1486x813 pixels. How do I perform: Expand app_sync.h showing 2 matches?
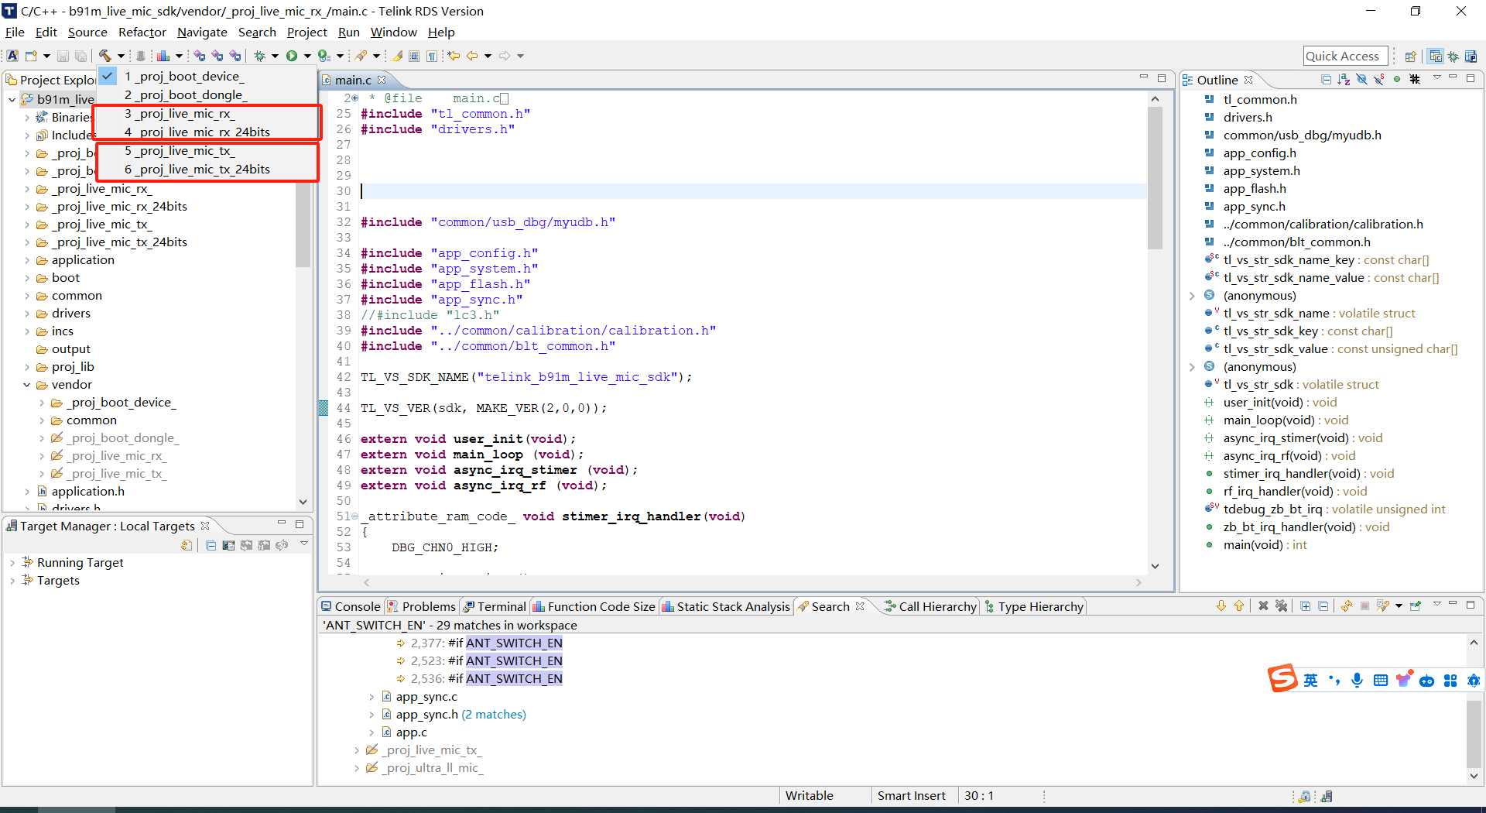(372, 714)
